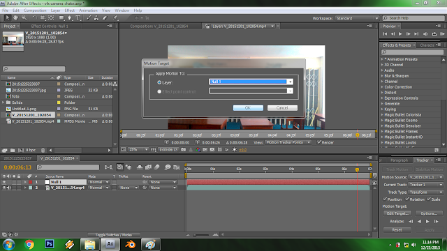Click the Reset Exposure icon
447x251 pixels.
235,150
